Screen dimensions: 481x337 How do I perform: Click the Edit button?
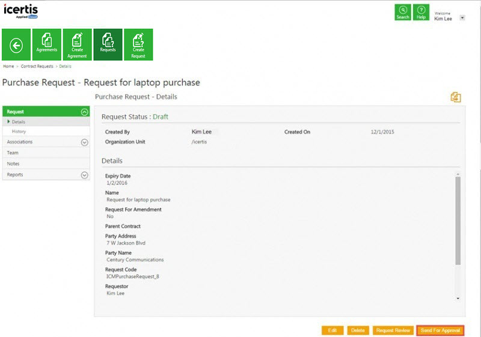click(332, 330)
